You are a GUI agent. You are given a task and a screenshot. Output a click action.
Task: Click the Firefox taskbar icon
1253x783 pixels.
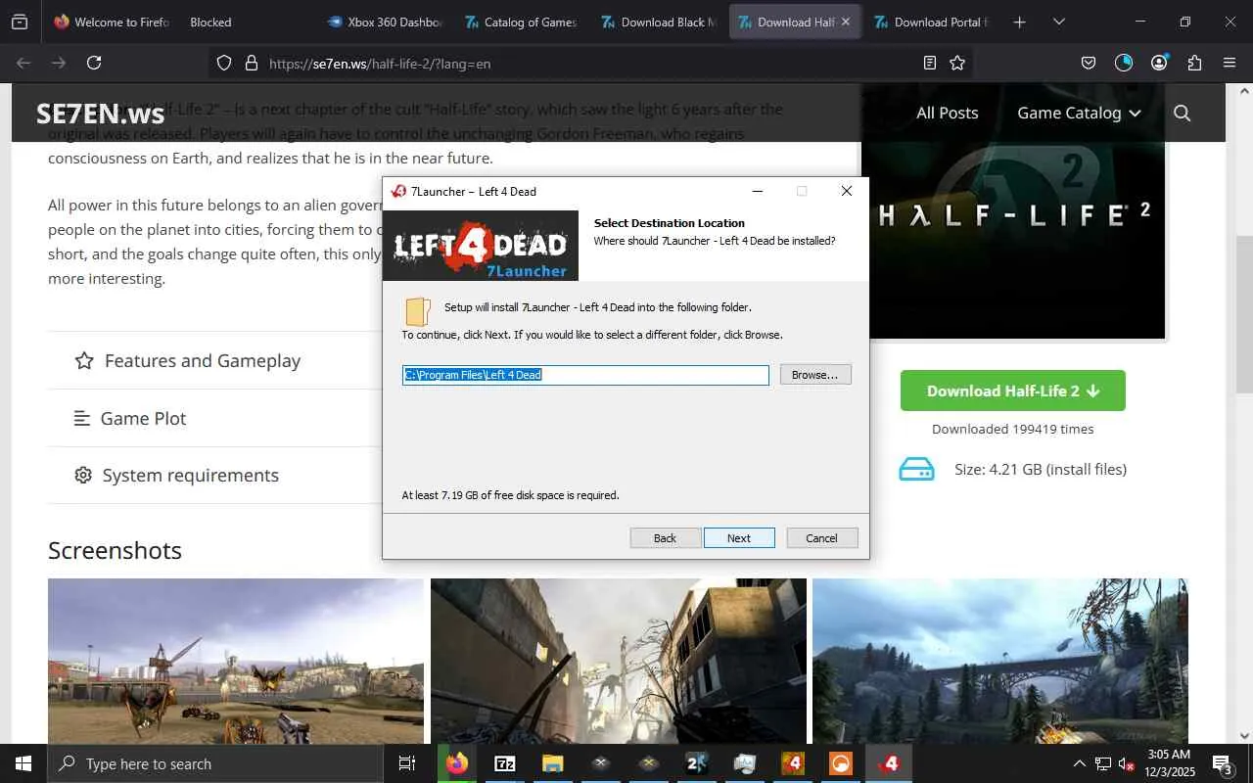[457, 763]
